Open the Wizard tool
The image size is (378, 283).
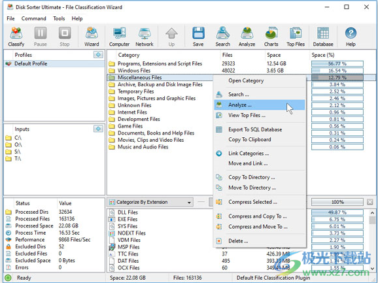click(92, 37)
